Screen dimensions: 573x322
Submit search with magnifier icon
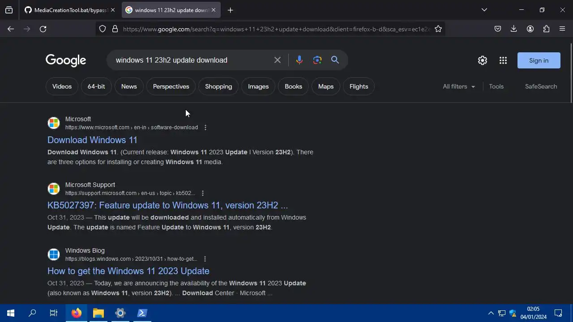[335, 60]
